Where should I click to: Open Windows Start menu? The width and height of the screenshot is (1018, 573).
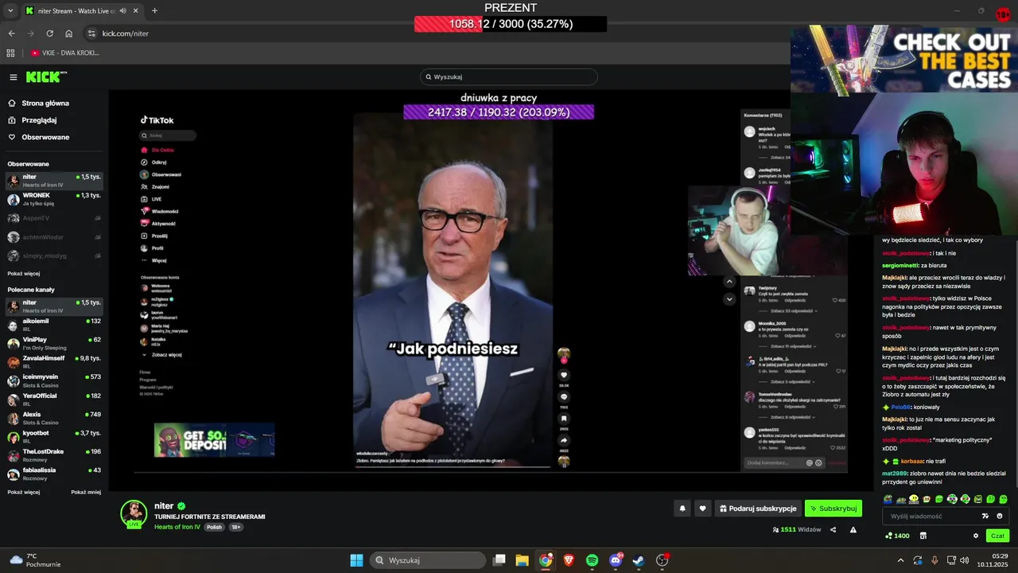356,560
